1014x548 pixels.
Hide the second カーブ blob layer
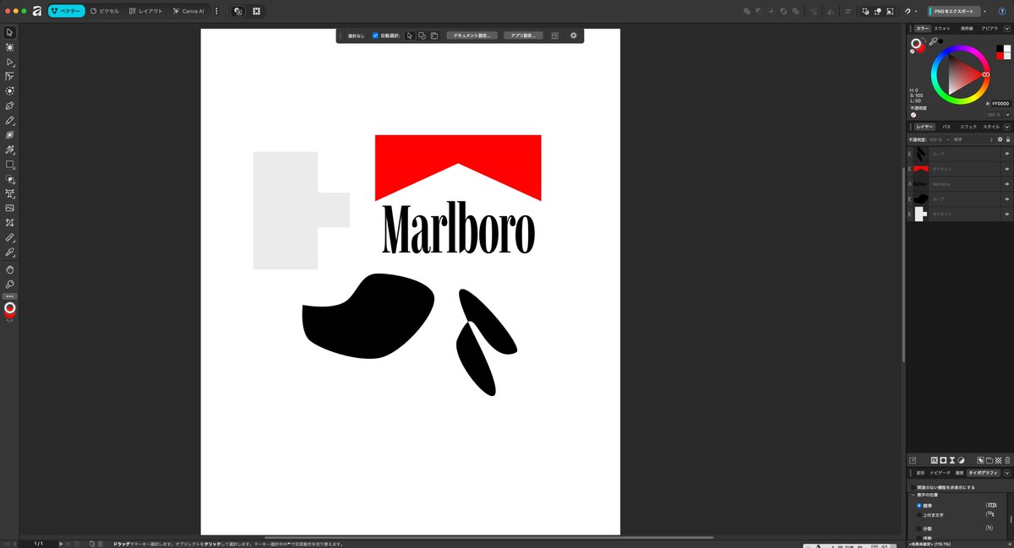click(1007, 198)
